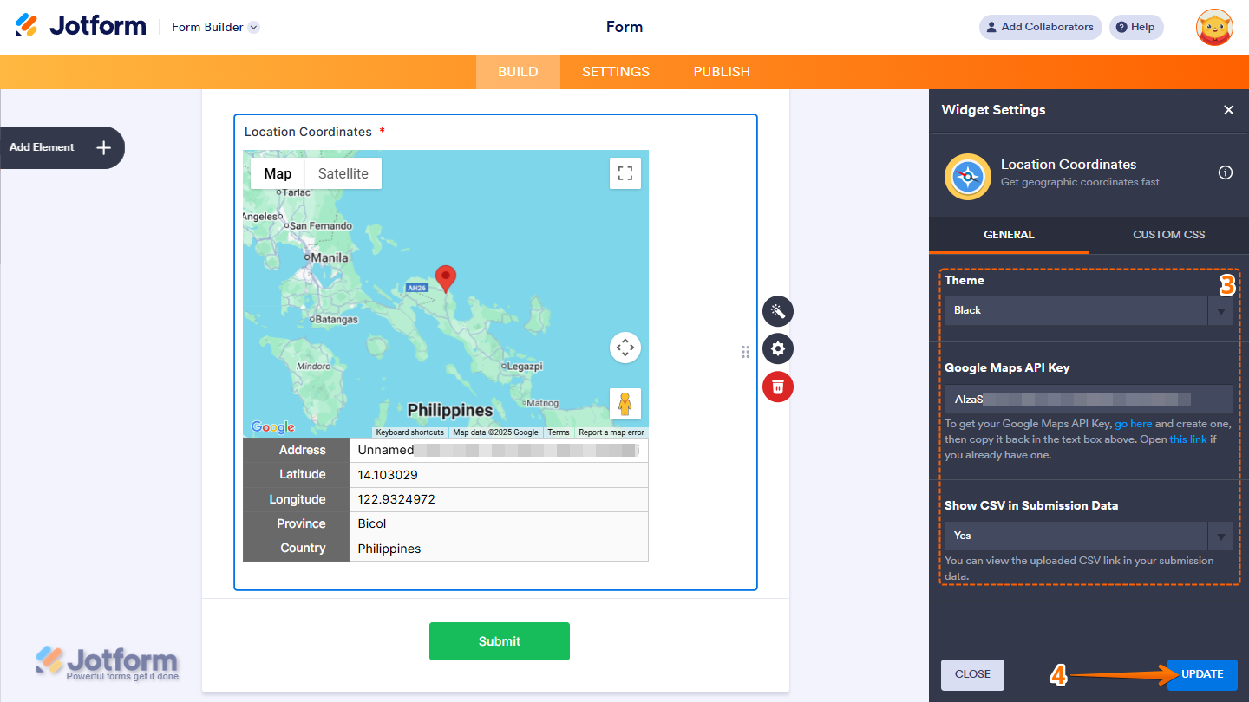Image resolution: width=1249 pixels, height=702 pixels.
Task: Click the Google Maps API Key input
Action: pyautogui.click(x=1088, y=399)
